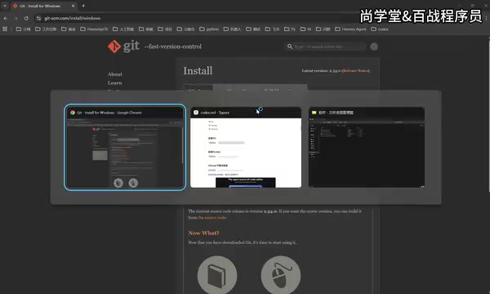Open the Release Notes link
This screenshot has width=490, height=294.
(355, 70)
